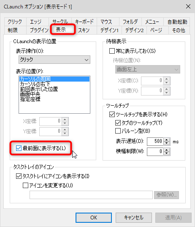Click up arrow of X座標(C) spinner
The width and height of the screenshot is (195, 227).
pos(167,79)
